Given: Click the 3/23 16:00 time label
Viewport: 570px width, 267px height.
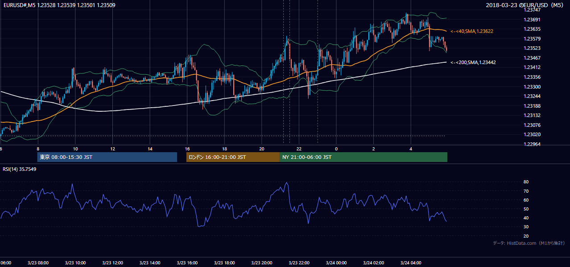Looking at the screenshot, I should click(187, 263).
